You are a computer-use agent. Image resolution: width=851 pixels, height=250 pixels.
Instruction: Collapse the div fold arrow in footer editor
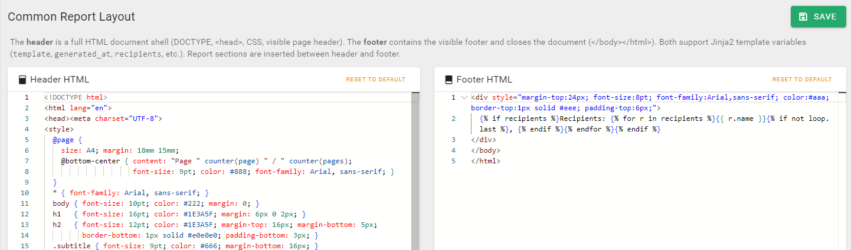464,97
